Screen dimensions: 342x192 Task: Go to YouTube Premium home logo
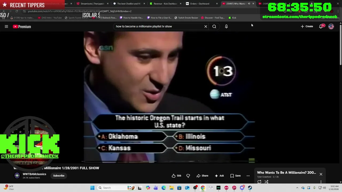[22, 26]
